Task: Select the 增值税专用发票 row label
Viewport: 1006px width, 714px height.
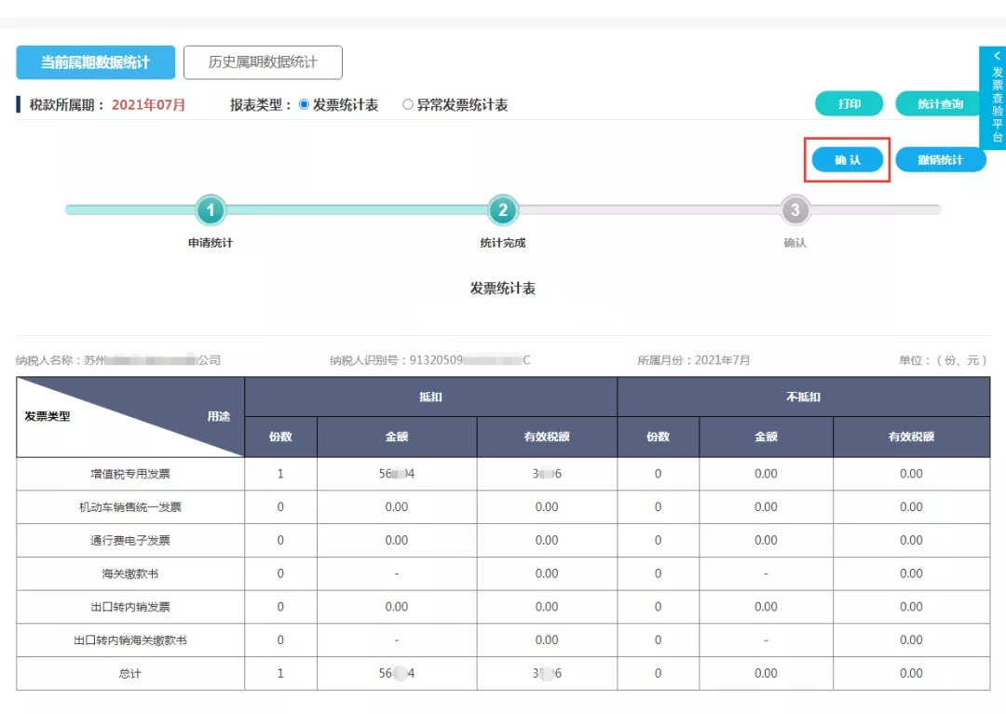Action: [130, 474]
